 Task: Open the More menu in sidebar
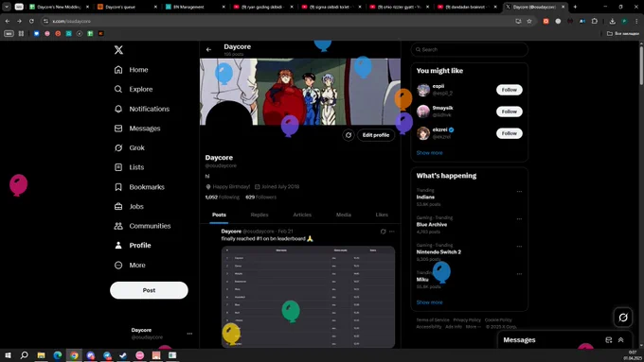coord(130,266)
